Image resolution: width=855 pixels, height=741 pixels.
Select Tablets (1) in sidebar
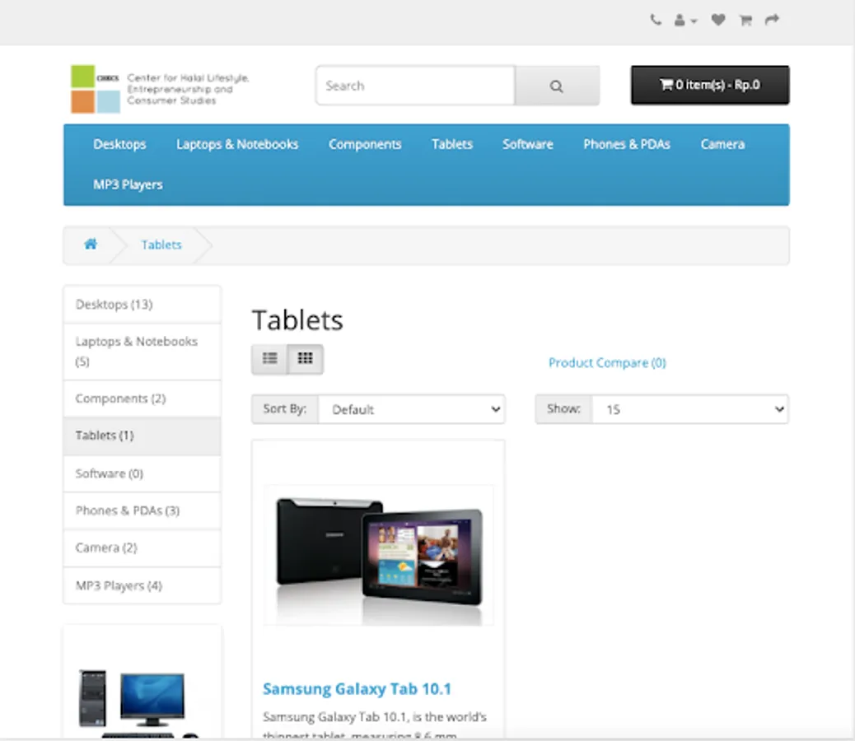coord(142,436)
